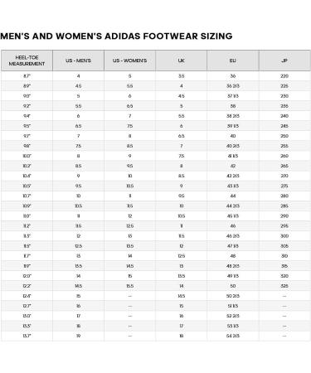The image size is (311, 373).
Task: Select the JP 325 cell
Action: [284, 286]
